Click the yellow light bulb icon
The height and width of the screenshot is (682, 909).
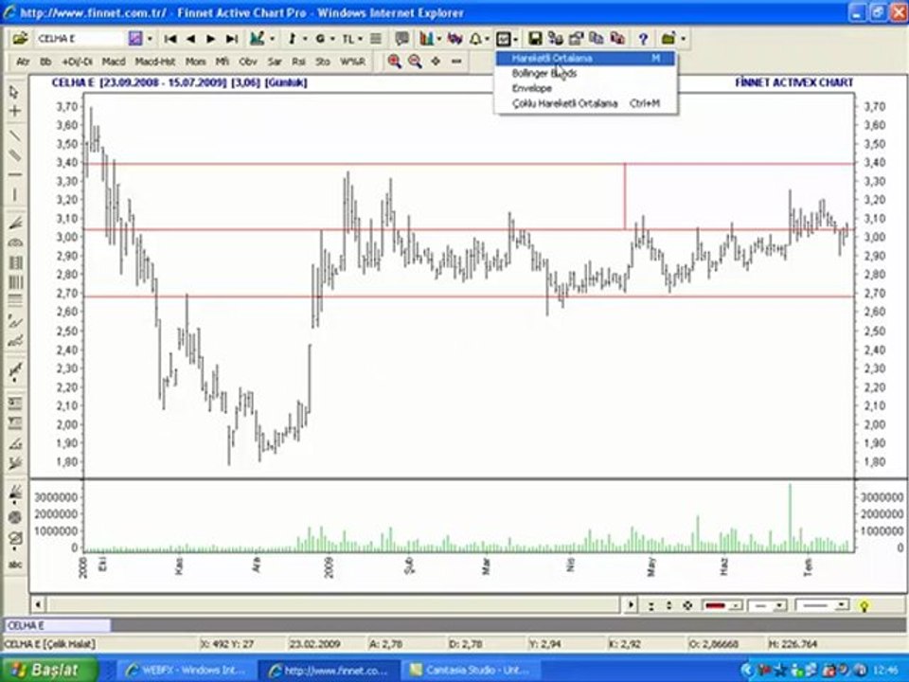coord(864,606)
